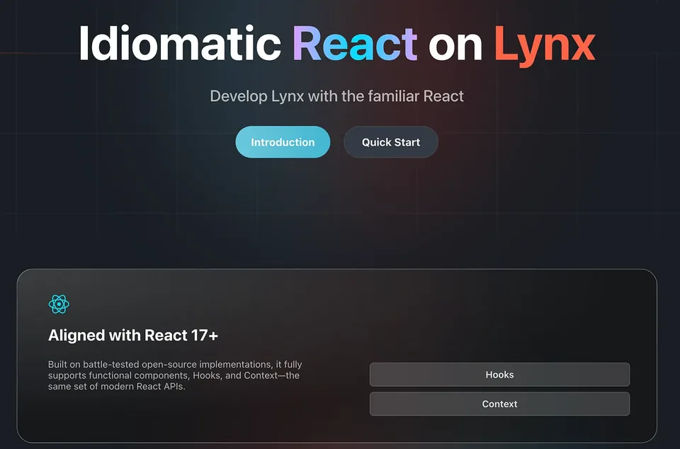680x449 pixels.
Task: Select the Hooks button
Action: coord(499,375)
